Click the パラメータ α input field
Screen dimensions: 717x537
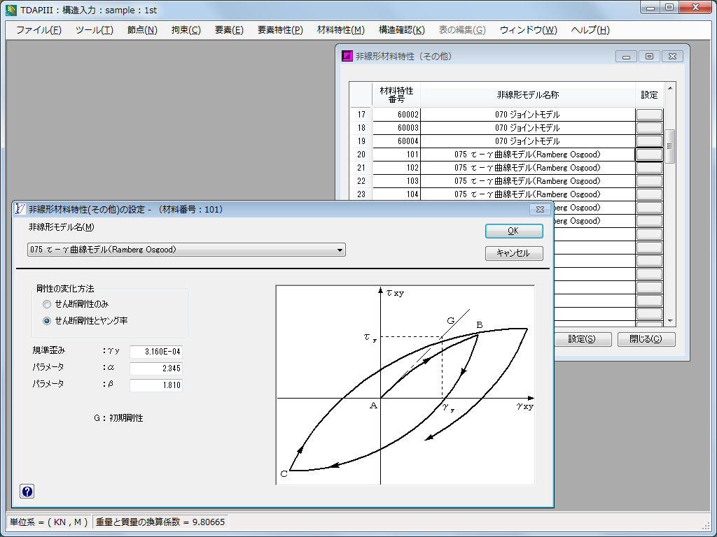click(155, 368)
